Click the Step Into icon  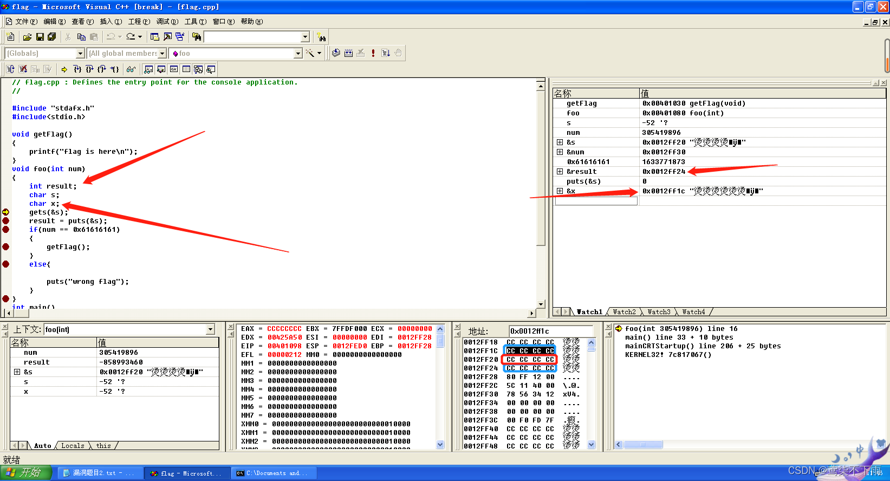coord(77,69)
